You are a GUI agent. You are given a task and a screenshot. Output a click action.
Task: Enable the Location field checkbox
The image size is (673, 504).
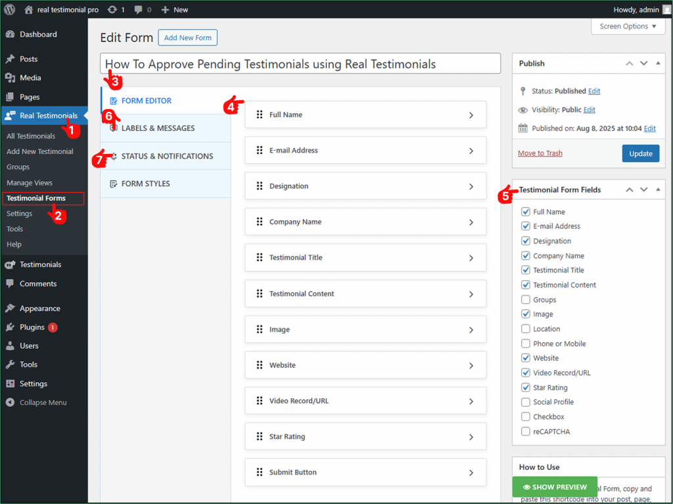click(x=525, y=329)
